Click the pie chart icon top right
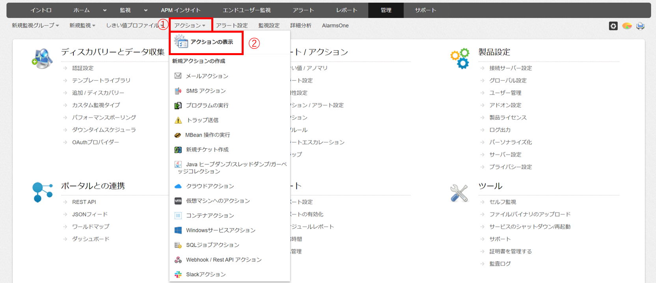 [627, 26]
